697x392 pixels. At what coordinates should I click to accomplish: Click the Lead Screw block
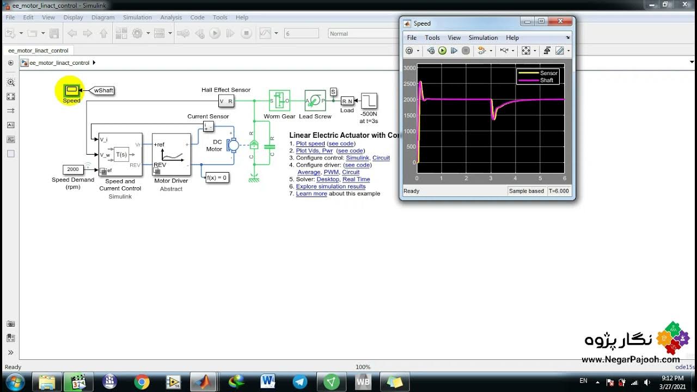tap(315, 101)
